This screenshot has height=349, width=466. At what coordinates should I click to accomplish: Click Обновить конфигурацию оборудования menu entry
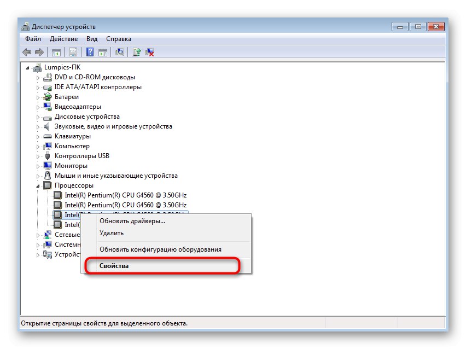(x=161, y=248)
